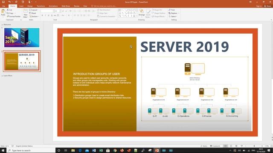Open Text Direction dropdown
This screenshot has height=153, width=273.
tap(104, 10)
